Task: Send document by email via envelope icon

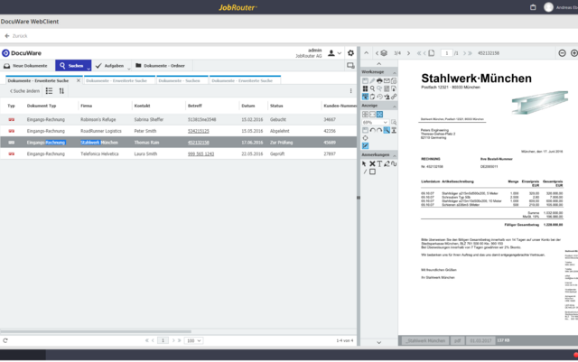Action: point(387,80)
